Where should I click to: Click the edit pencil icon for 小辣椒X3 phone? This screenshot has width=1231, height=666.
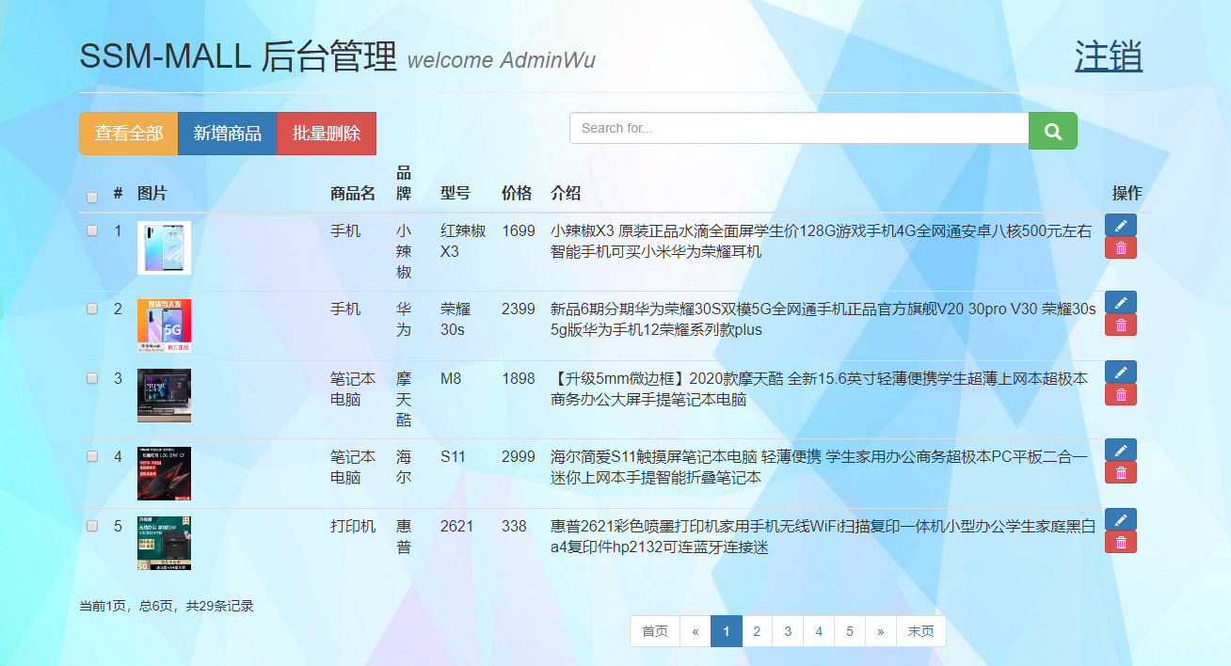click(x=1120, y=225)
